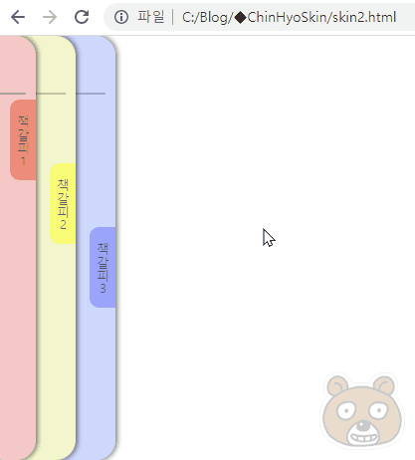Viewport: 415px width, 460px height.
Task: Focus the address bar showing skin2.html
Action: point(260,17)
